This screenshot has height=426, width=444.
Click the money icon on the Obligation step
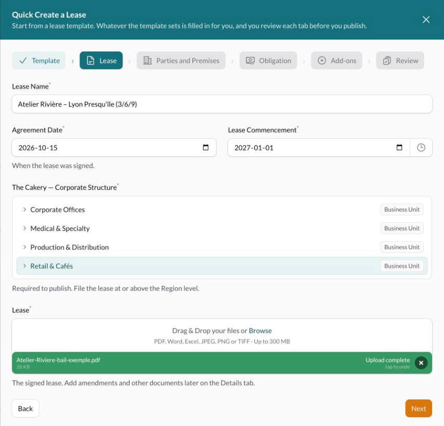pyautogui.click(x=250, y=61)
